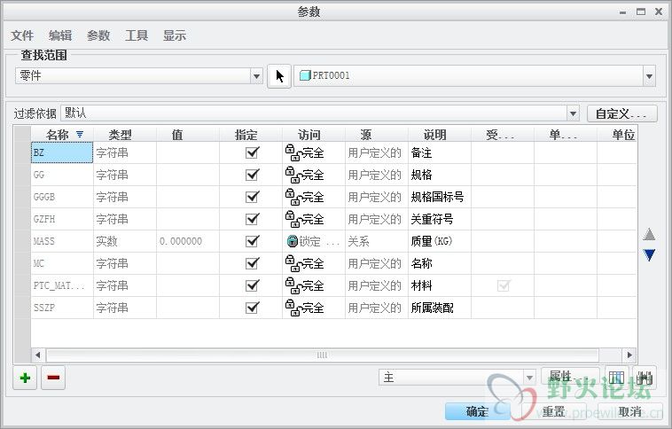Click the 取消 cancel button
Screen dimensions: 672x429
[x=629, y=411]
